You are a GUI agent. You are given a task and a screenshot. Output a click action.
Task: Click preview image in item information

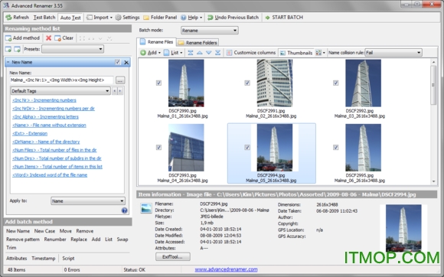[403, 228]
